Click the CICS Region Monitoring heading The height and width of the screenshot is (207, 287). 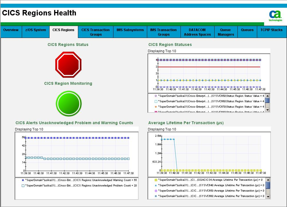[x=68, y=84]
